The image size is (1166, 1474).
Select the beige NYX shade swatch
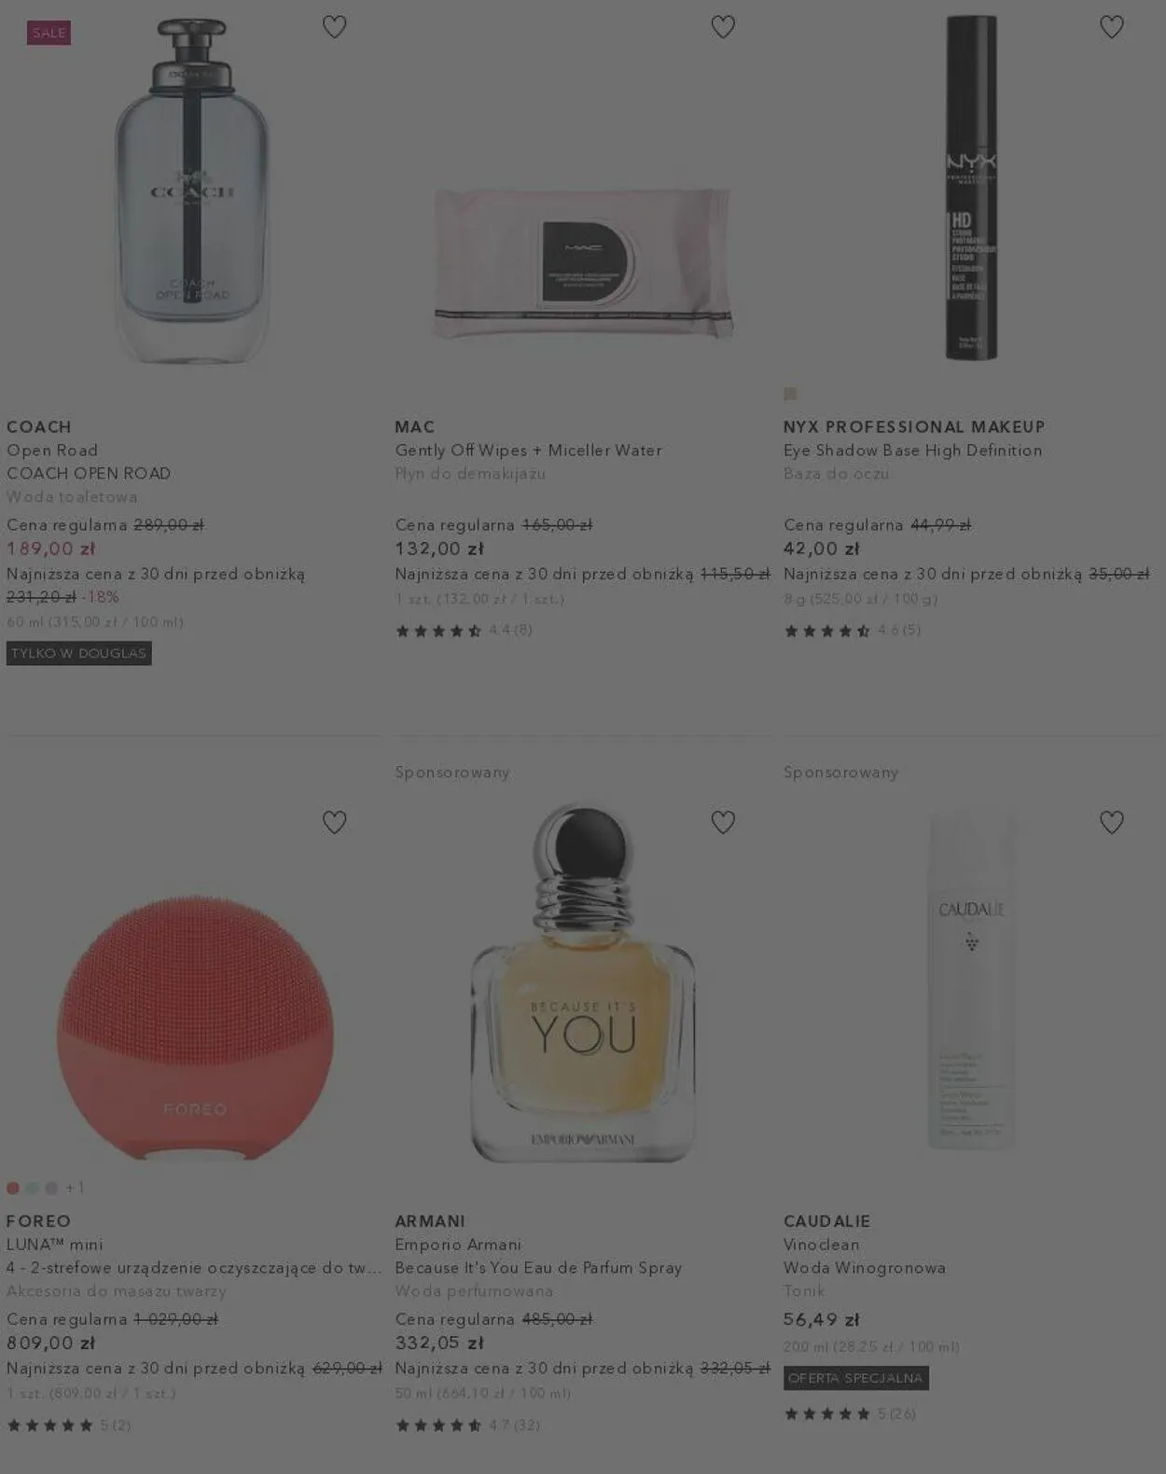tap(790, 394)
